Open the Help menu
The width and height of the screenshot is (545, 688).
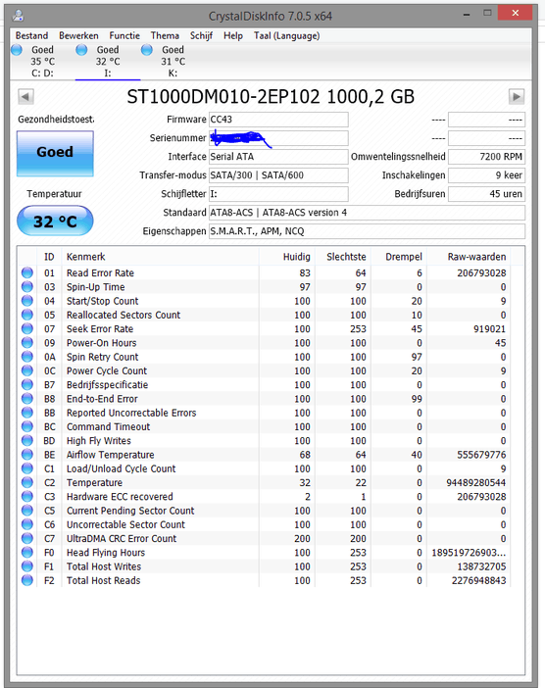pos(233,36)
